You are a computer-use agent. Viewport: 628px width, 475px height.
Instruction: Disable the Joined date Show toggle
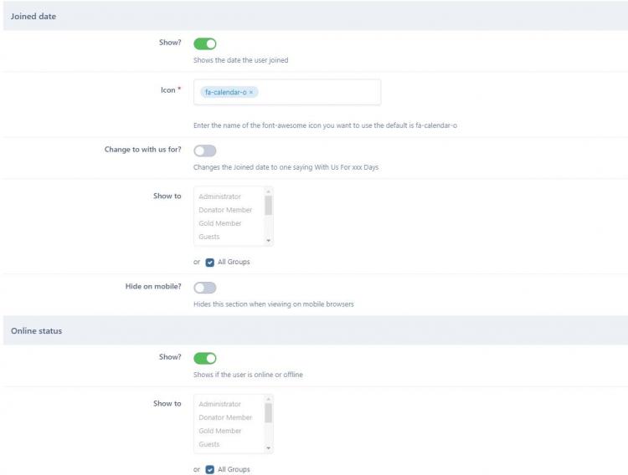(x=205, y=43)
